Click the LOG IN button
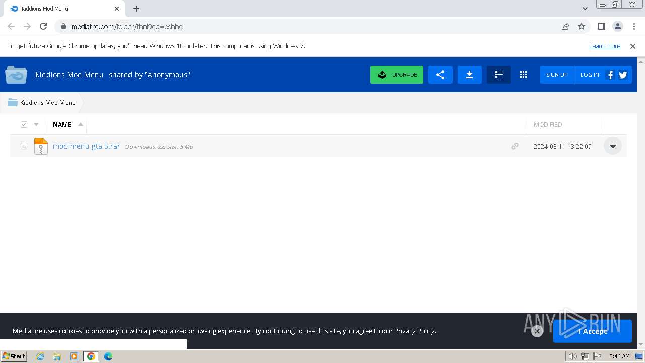This screenshot has height=363, width=645. tap(590, 75)
